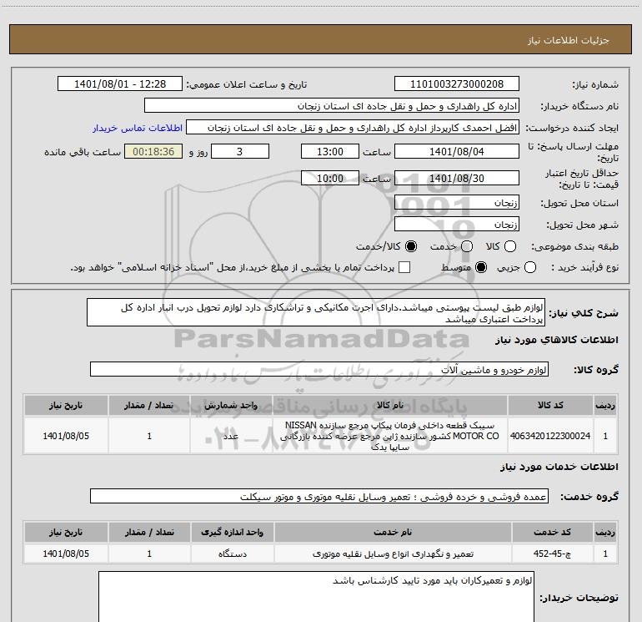Click service code cell چ-45-452
The height and width of the screenshot is (622, 642).
(552, 554)
